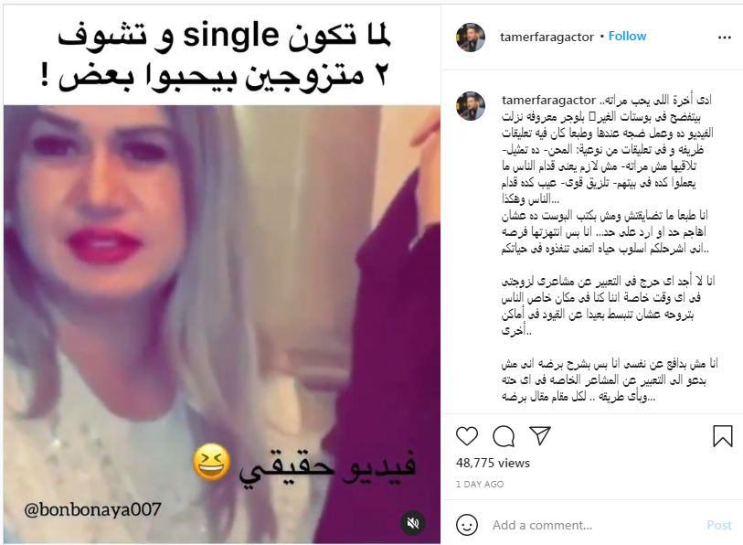Screen dimensions: 743x545
Task: View the 48,775 views count details
Action: [493, 463]
